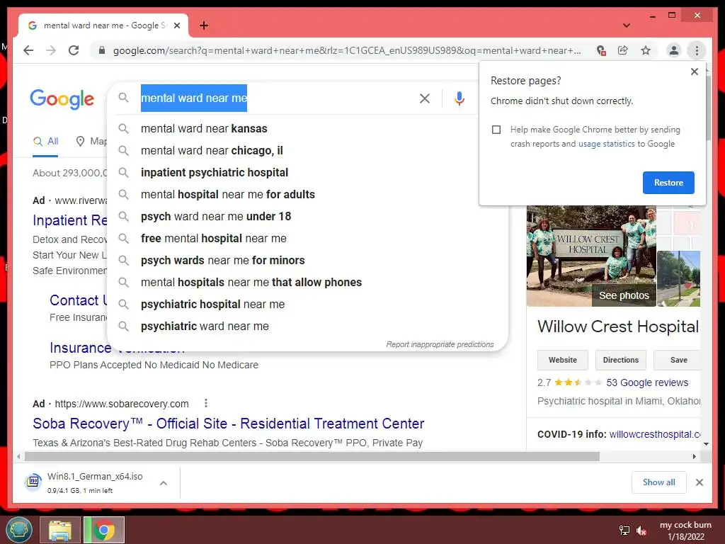
Task: Select suggestion 'free mental hospital near me'
Action: click(x=307, y=238)
